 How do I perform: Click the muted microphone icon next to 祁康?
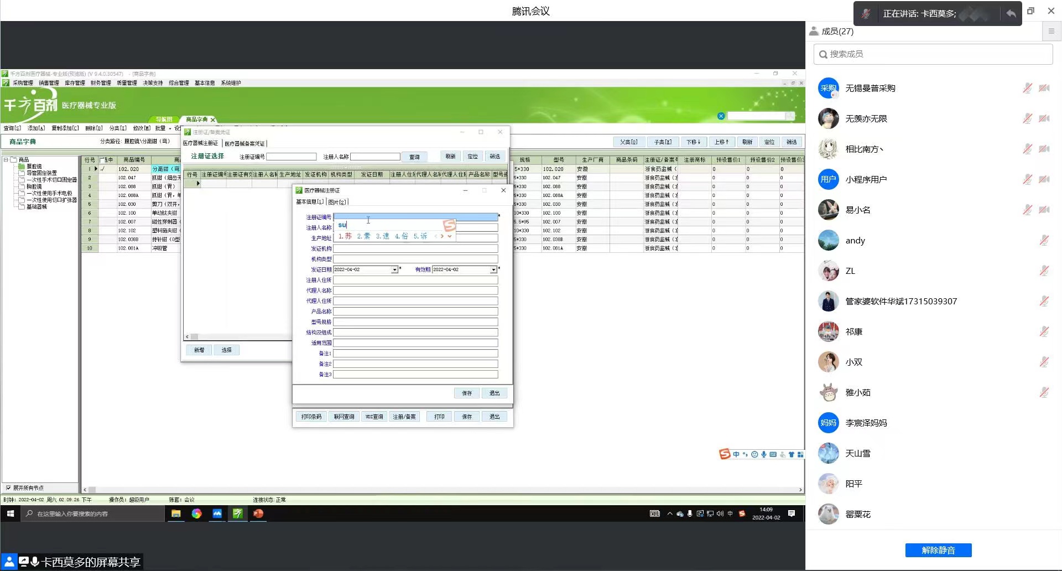tap(1044, 331)
